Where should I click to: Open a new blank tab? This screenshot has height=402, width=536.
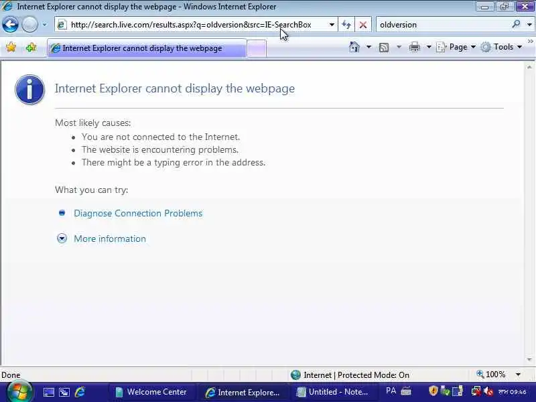257,48
